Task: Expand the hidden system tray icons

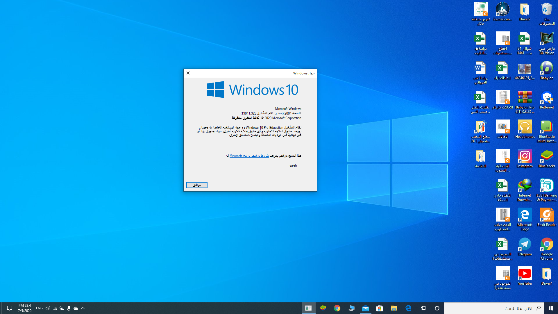Action: [x=83, y=308]
